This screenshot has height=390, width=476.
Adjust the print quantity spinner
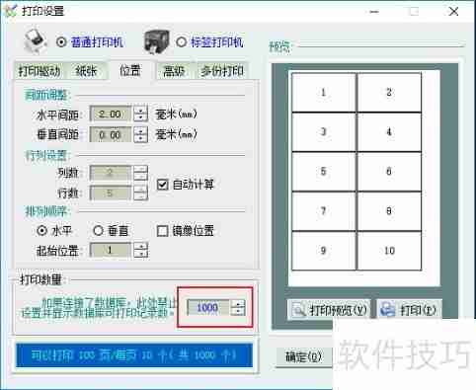238,308
